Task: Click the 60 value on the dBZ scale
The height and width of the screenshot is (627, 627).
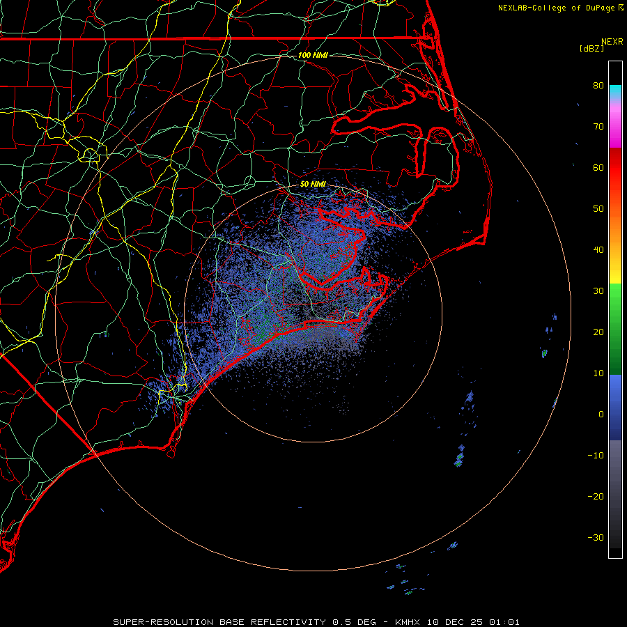Action: [598, 167]
